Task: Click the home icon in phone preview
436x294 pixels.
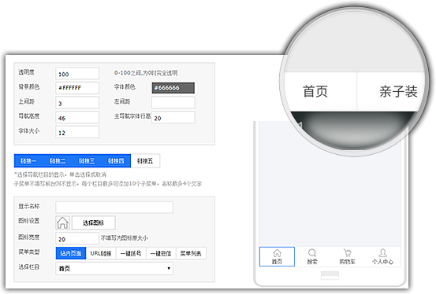Action: tap(277, 253)
